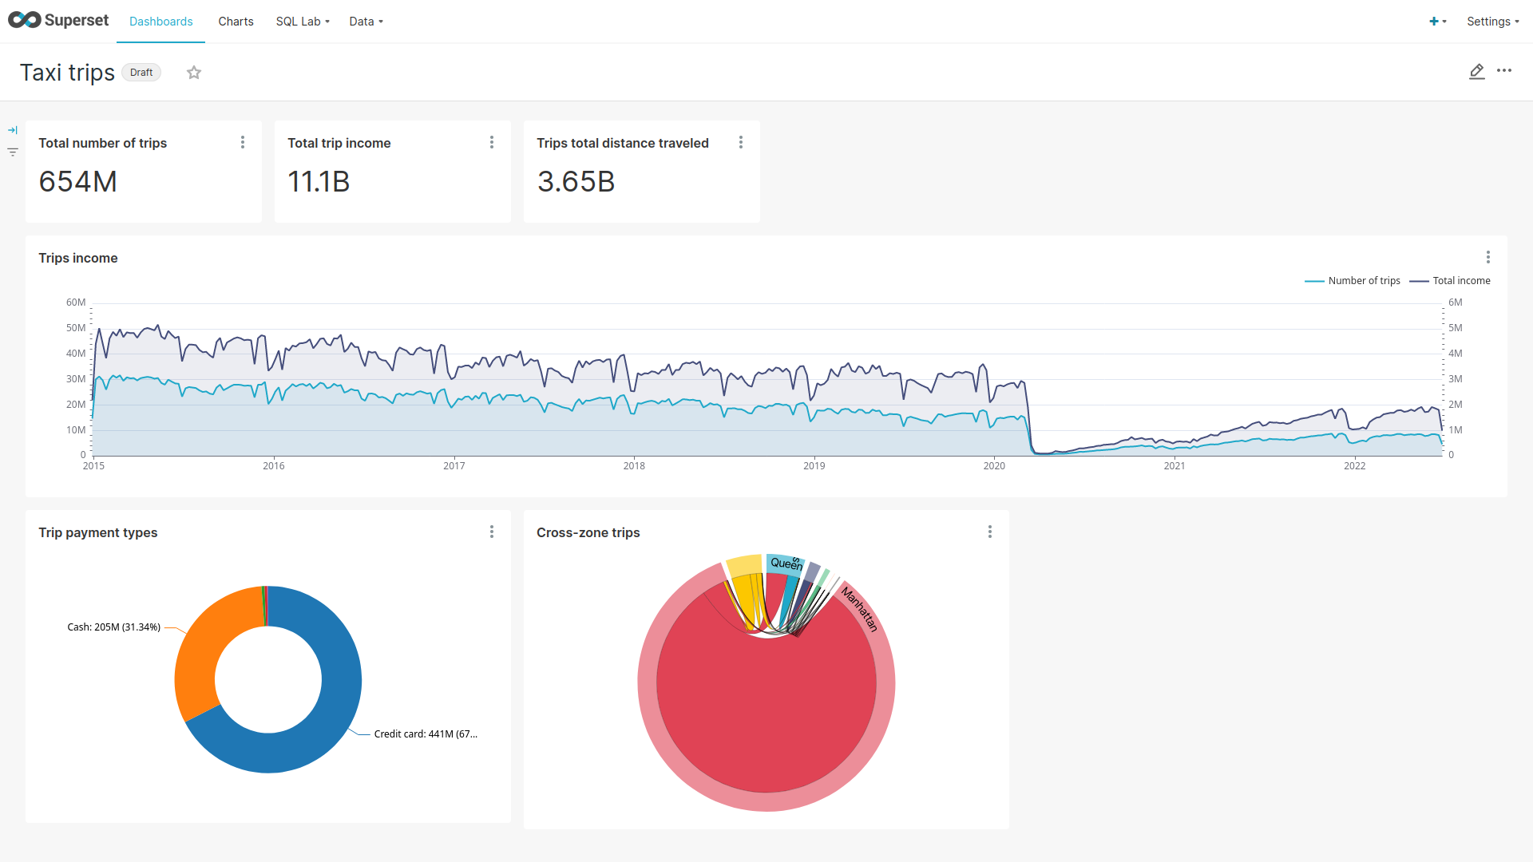Viewport: 1533px width, 862px height.
Task: Click the Superset logo link
Action: [x=58, y=21]
